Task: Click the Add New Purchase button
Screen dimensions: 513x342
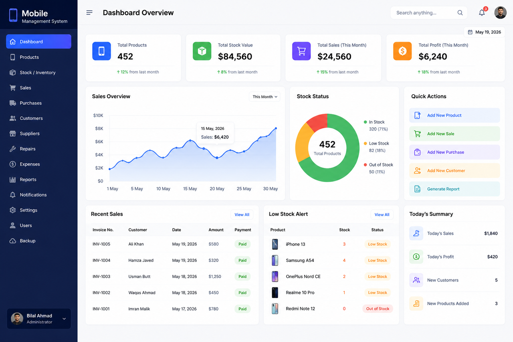Action: tap(454, 152)
